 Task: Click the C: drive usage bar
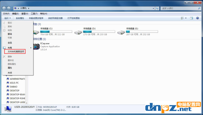pos(56,32)
